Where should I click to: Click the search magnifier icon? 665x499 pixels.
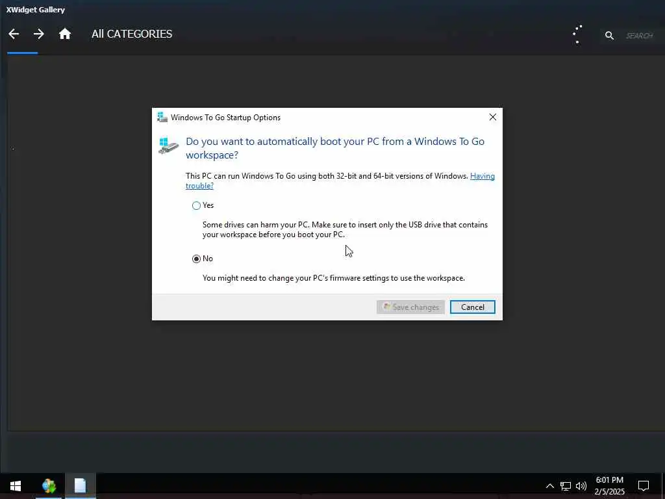(609, 36)
